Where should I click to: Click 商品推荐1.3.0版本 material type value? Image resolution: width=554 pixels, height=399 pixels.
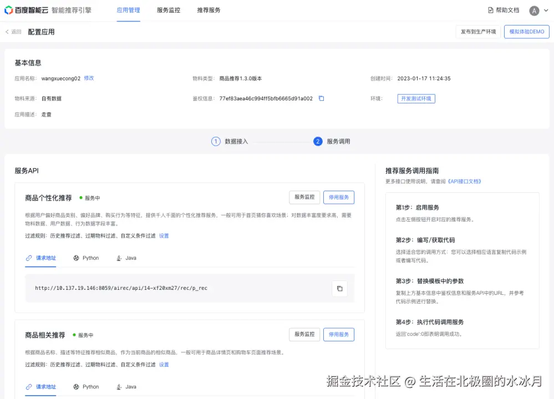240,78
